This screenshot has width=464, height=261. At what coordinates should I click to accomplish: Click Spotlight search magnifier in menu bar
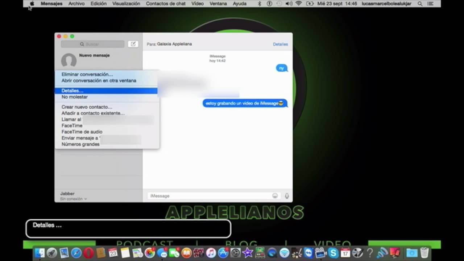(x=420, y=4)
